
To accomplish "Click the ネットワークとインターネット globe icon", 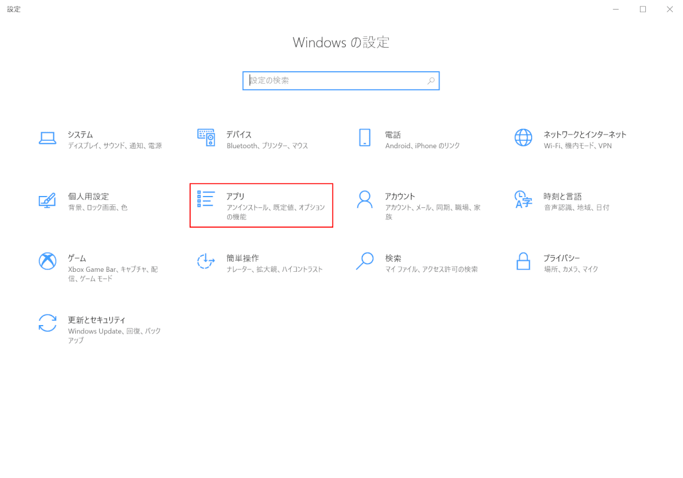I will click(x=523, y=137).
